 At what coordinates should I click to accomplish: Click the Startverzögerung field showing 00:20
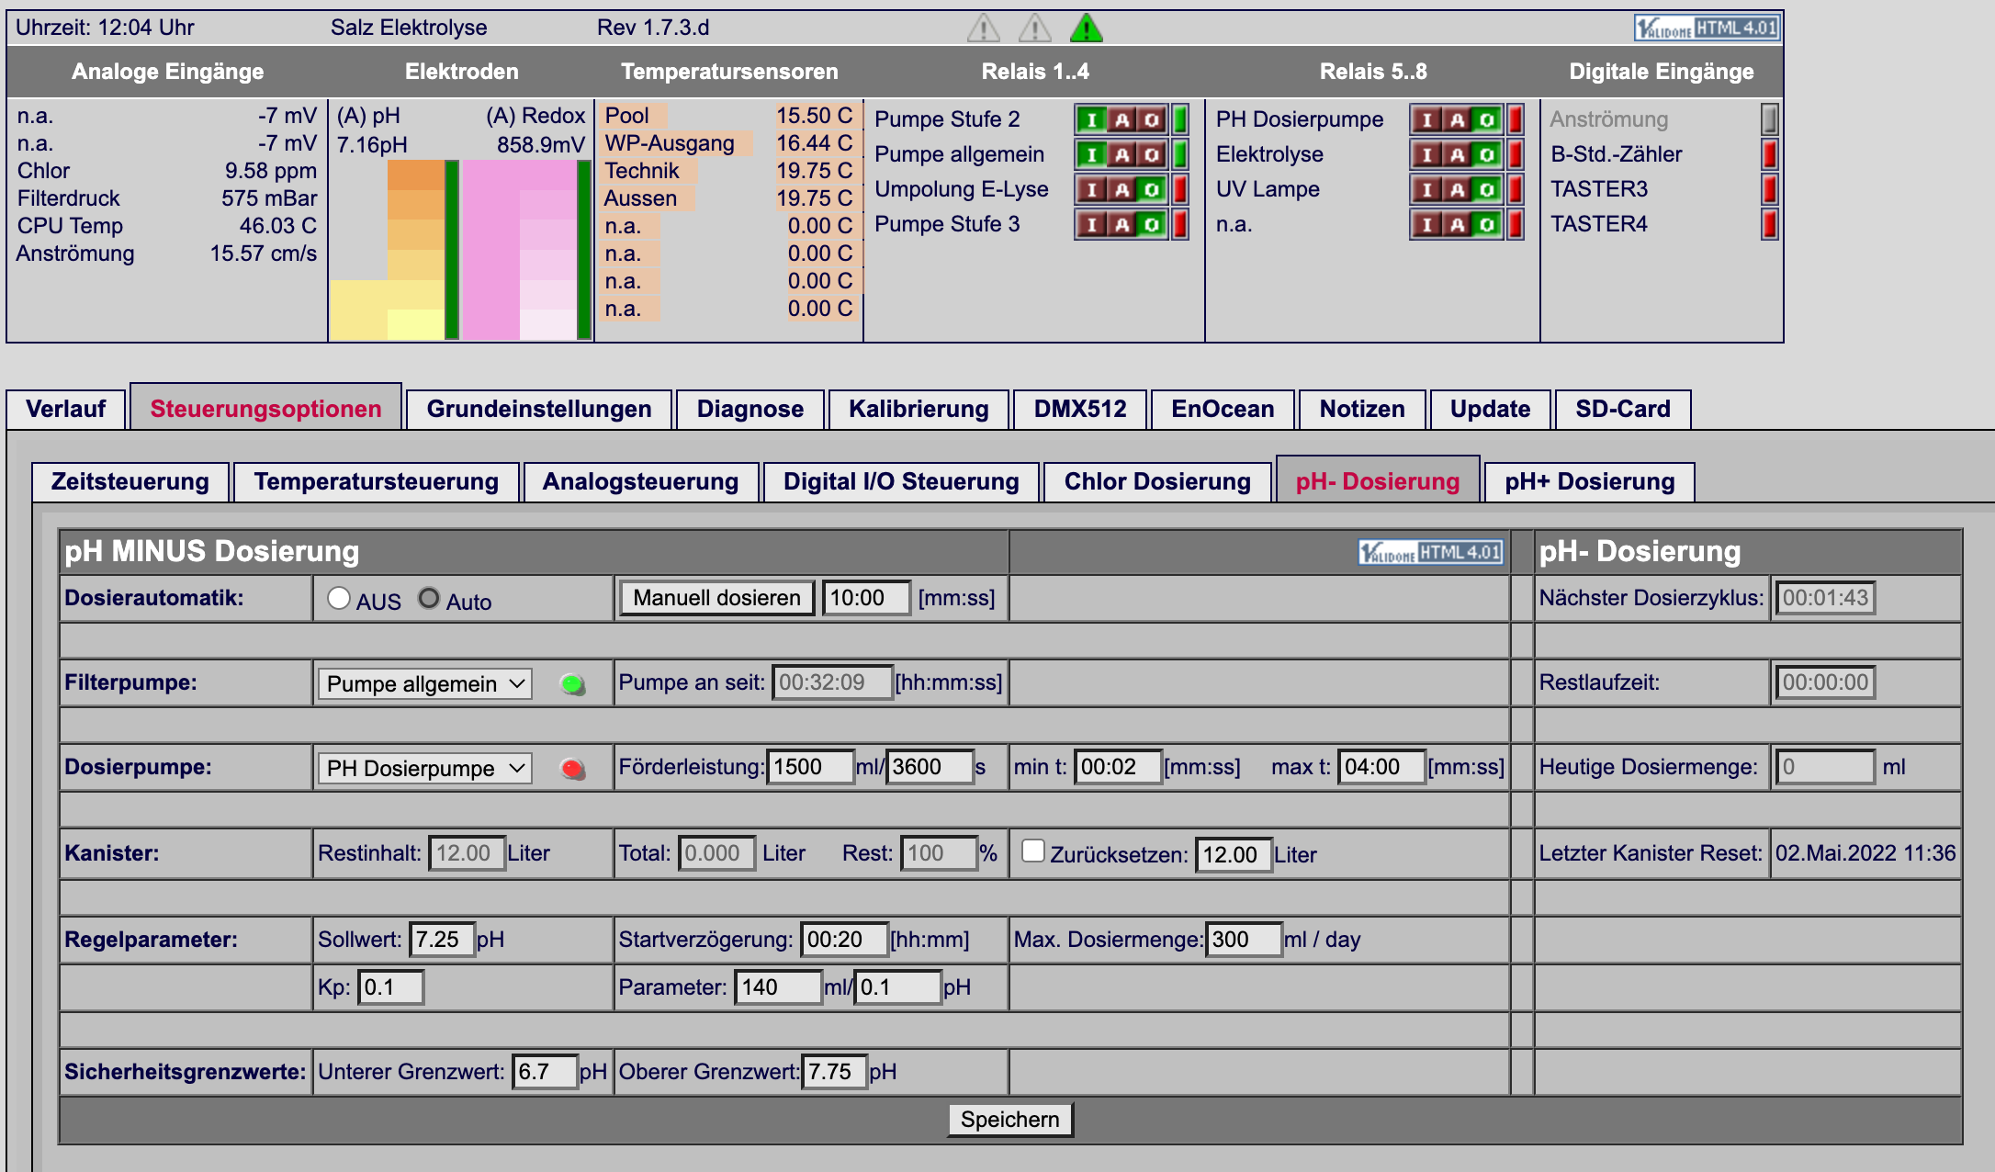(844, 941)
